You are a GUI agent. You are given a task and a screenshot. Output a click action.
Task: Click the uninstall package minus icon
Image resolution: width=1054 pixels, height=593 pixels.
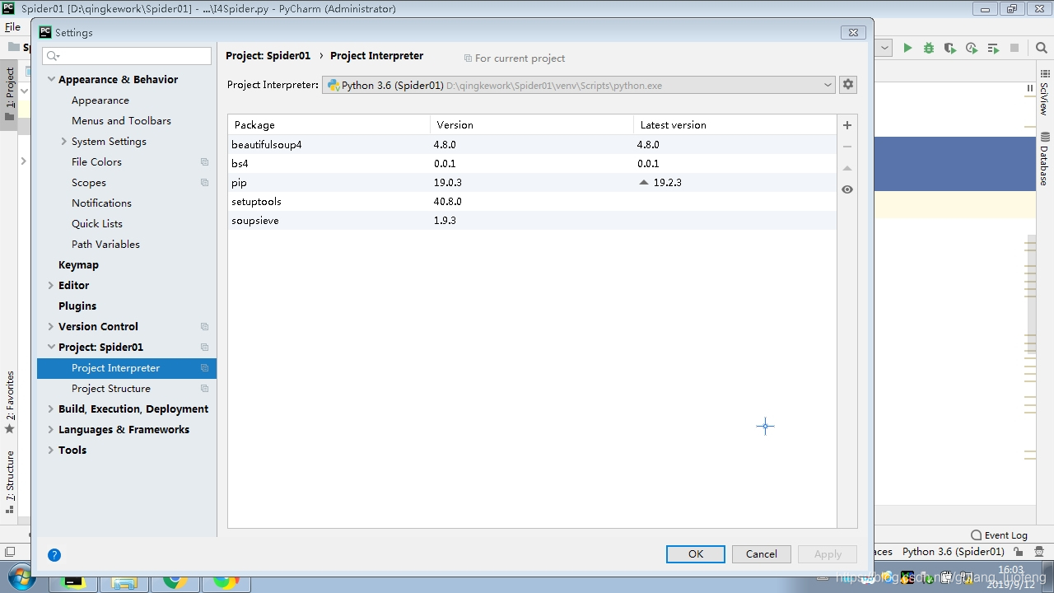pos(846,147)
